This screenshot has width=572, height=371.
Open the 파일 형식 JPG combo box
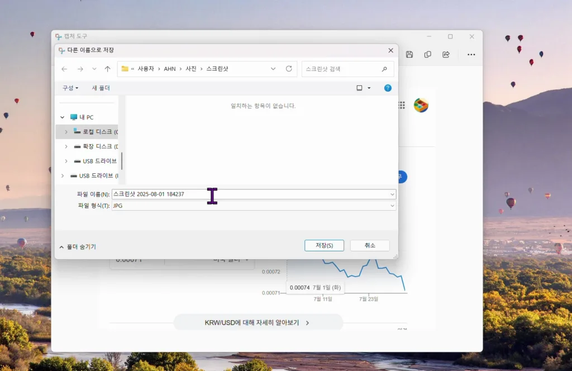[x=254, y=206]
